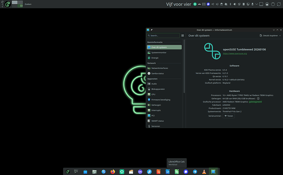
Task: Toggle the window pin icon in titlebar
Action: [151, 30]
